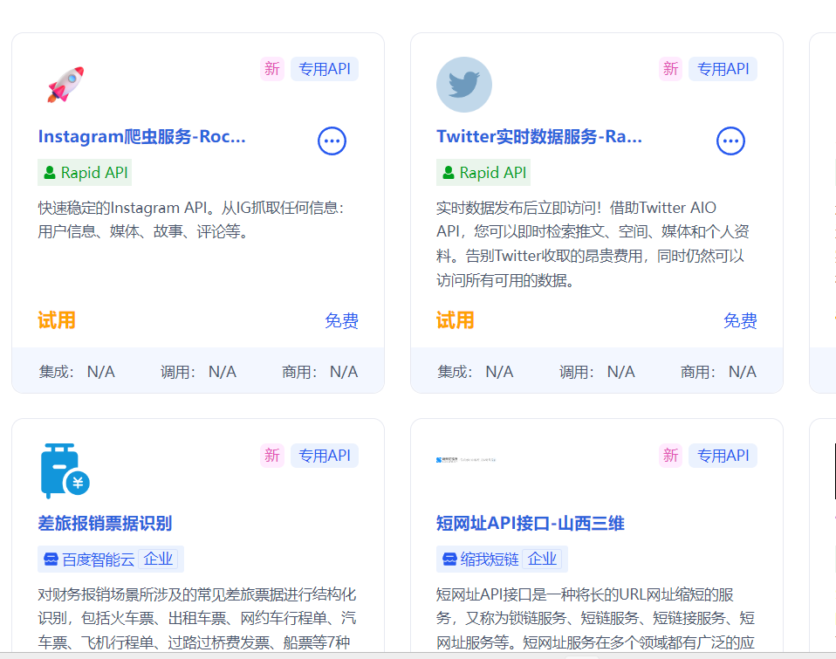Open the Instagram爬虫服务-Roc... title link
The image size is (836, 659).
142,136
